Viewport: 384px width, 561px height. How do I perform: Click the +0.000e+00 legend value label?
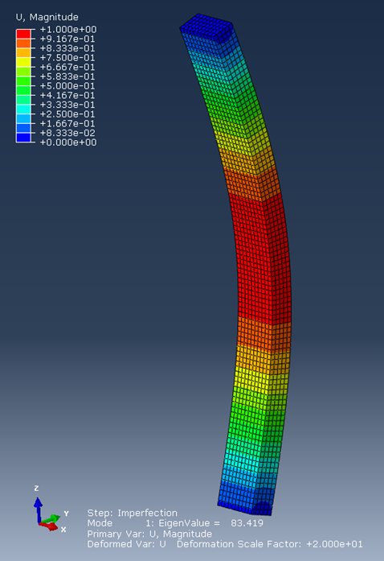(x=68, y=142)
